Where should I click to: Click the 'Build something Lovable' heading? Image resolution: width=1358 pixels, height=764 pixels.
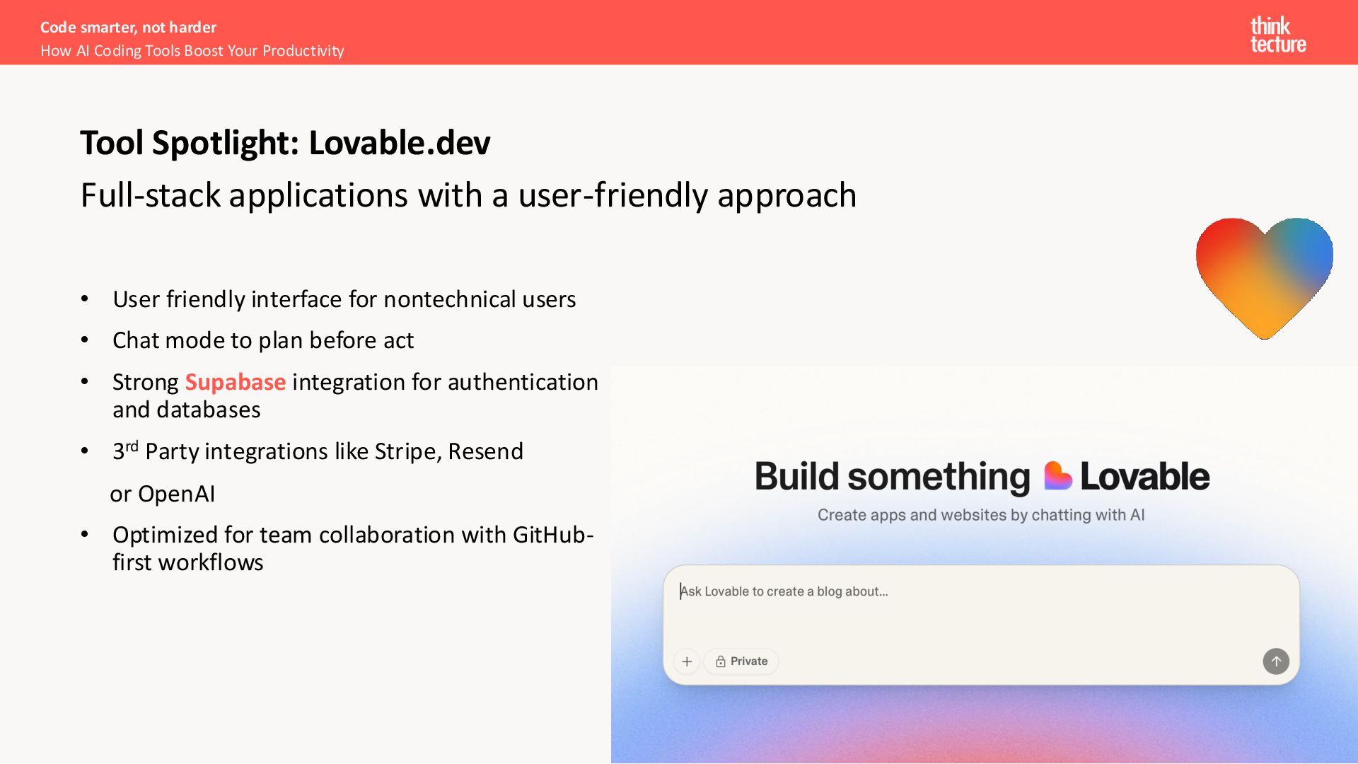pos(981,476)
